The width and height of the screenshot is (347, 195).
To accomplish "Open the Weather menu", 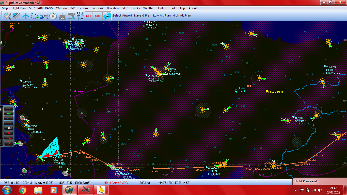I will [149, 8].
